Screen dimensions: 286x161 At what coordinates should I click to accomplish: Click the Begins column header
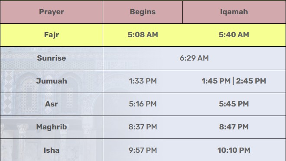(x=143, y=12)
